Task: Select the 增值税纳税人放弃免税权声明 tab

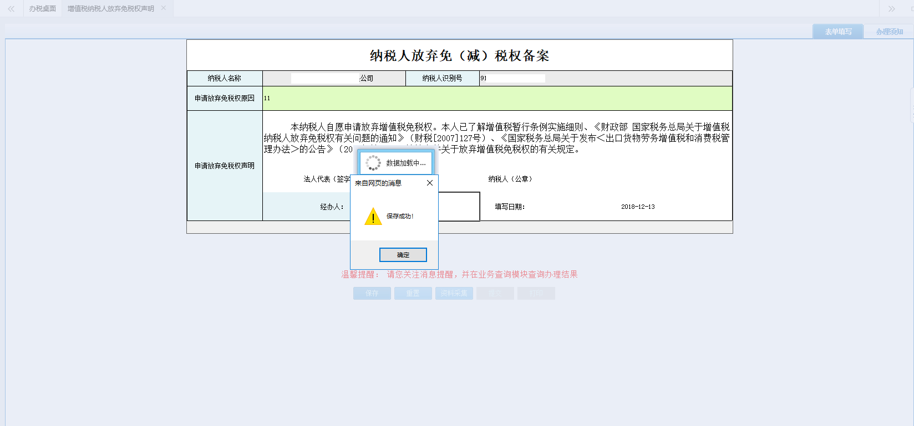Action: pos(111,9)
